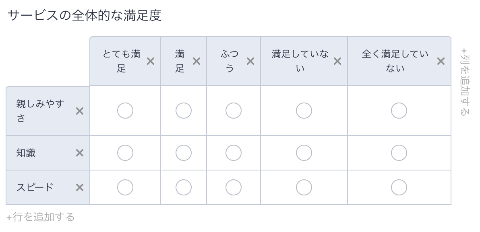Screen dimensions: 480x232
Task: Delete the 満足 column with X icon
Action: pos(197,61)
